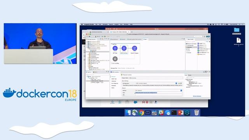
Task: Click Add Modules in Mule Palette
Action: pos(190,45)
